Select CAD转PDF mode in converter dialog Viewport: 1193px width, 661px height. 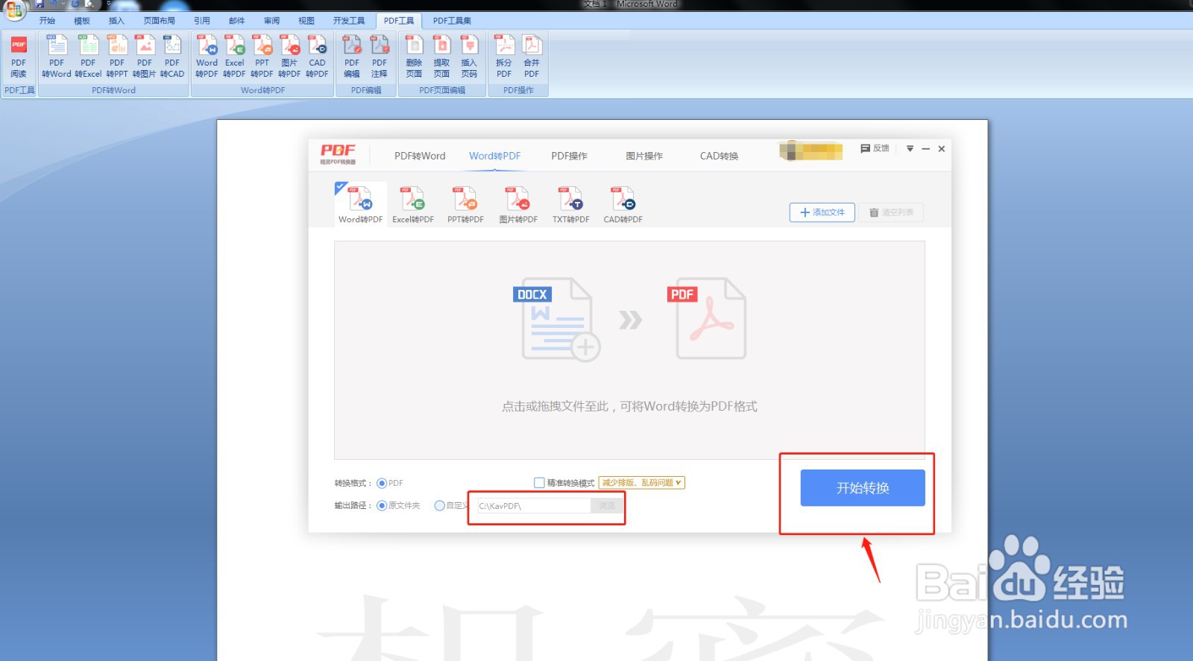click(623, 205)
